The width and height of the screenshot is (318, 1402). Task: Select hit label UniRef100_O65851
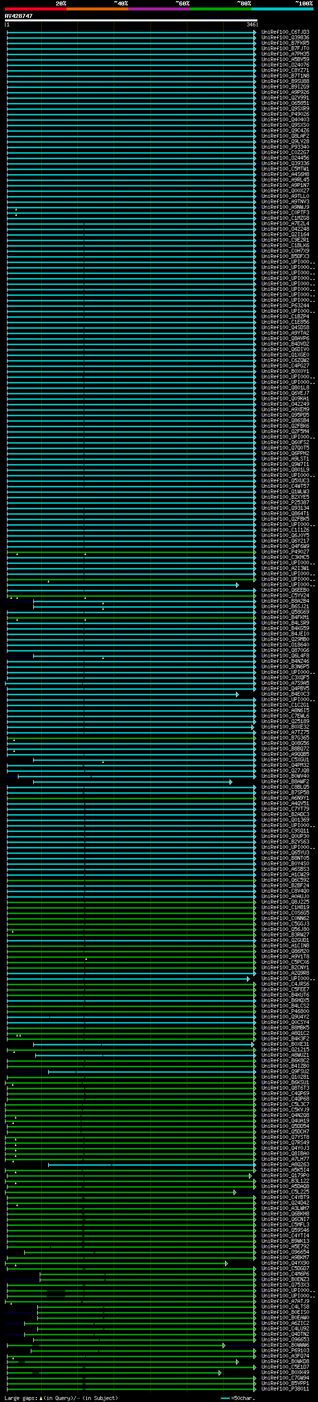click(x=285, y=103)
